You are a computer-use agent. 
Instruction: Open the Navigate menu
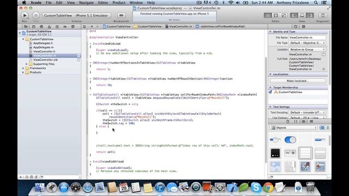coord(86,3)
